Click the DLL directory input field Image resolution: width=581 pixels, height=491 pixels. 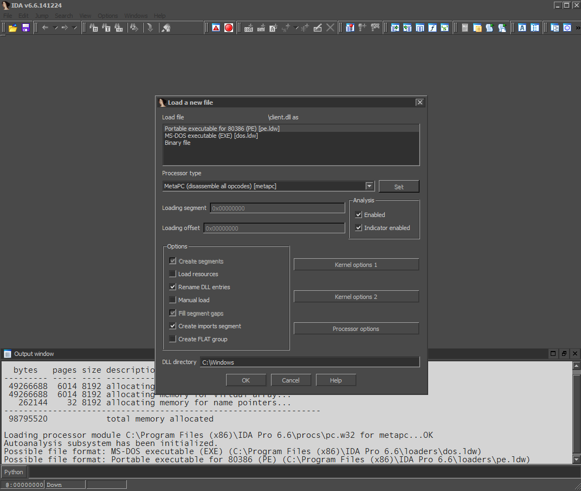coord(310,362)
